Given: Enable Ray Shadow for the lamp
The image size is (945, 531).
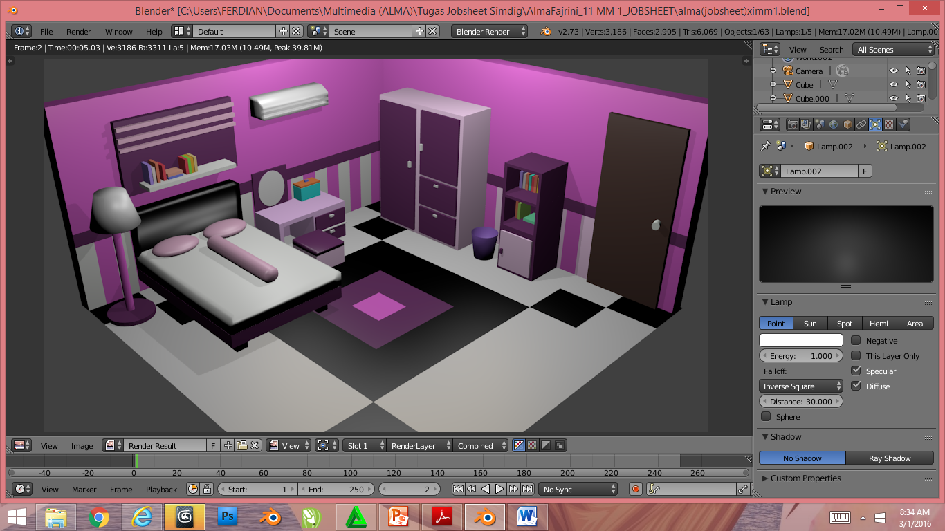Looking at the screenshot, I should (x=890, y=458).
